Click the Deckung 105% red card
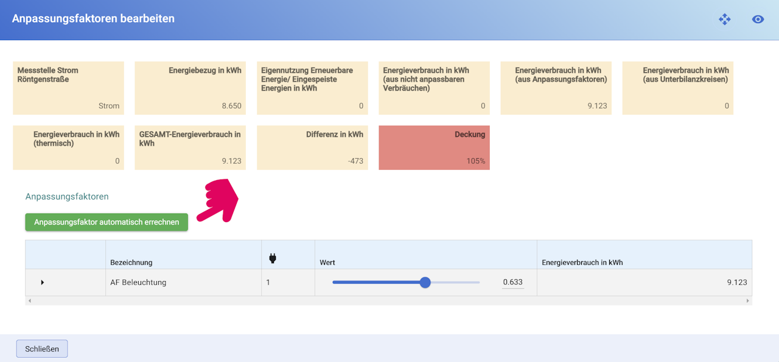Screen dimensions: 779x362 [434, 147]
